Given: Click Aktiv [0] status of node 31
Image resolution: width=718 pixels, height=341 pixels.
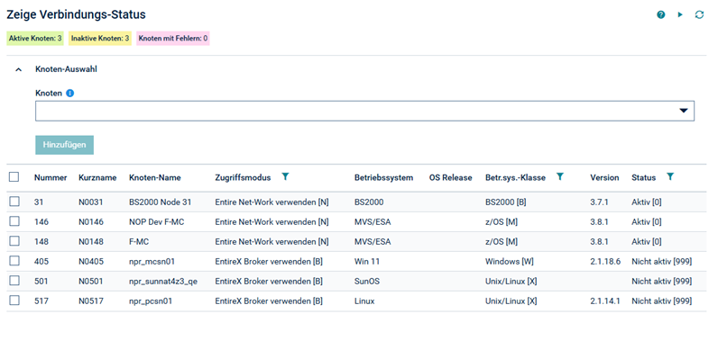Looking at the screenshot, I should [x=647, y=202].
